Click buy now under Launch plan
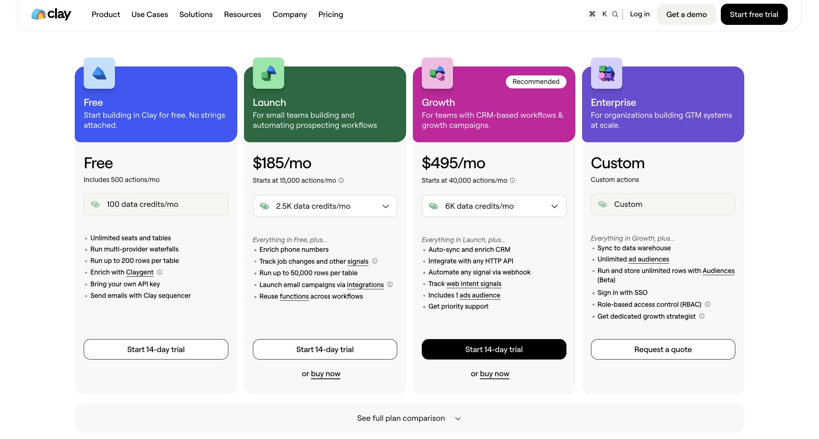Viewport: 819px width, 439px height. pos(325,374)
